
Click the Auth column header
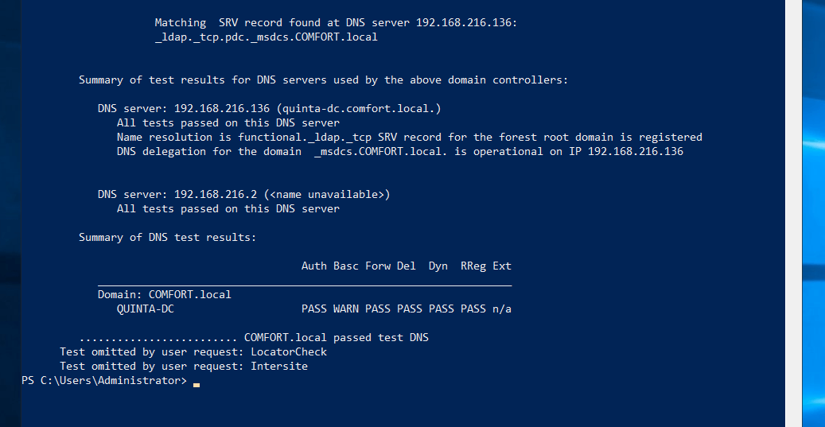point(313,266)
